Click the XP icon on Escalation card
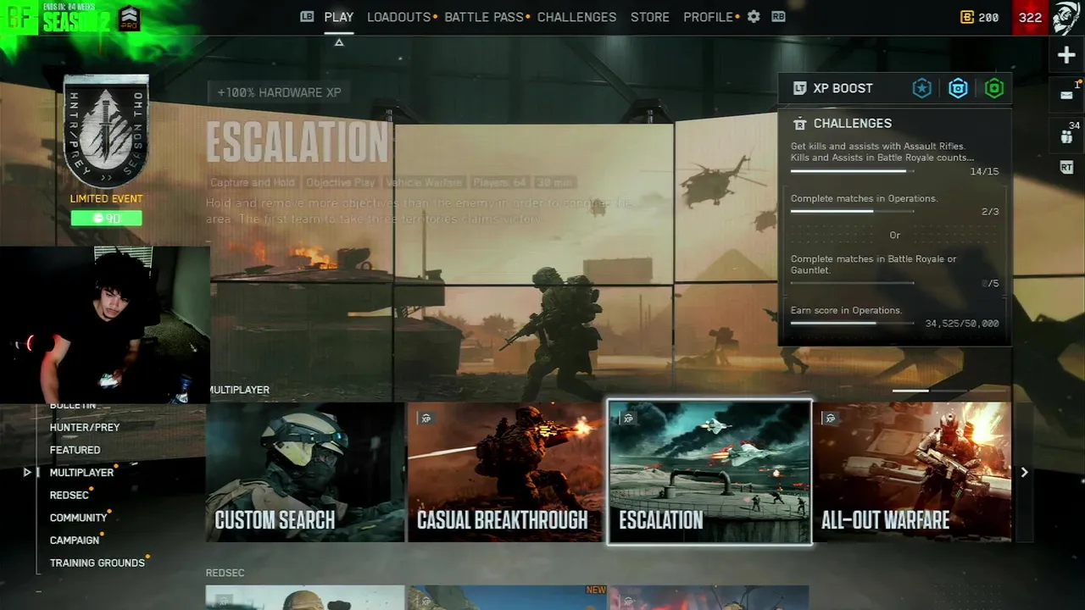1085x610 pixels. coord(628,419)
